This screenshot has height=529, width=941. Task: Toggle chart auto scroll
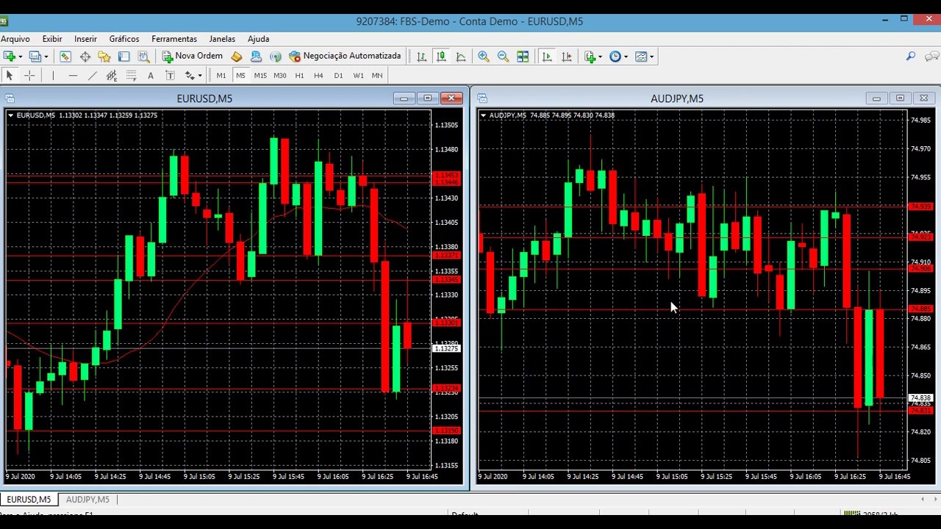(546, 57)
